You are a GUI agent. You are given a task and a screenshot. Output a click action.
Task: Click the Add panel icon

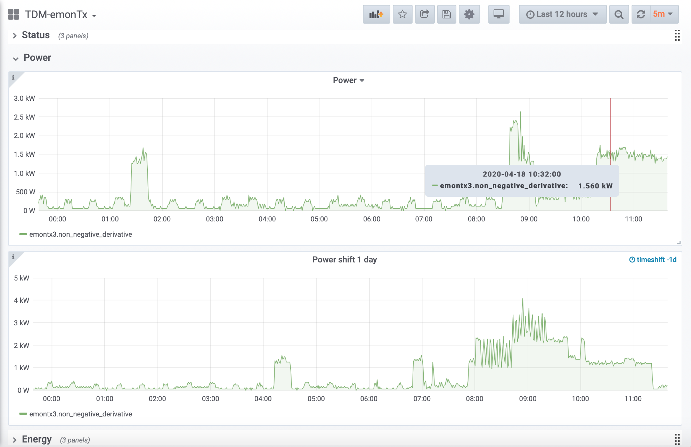tap(376, 14)
